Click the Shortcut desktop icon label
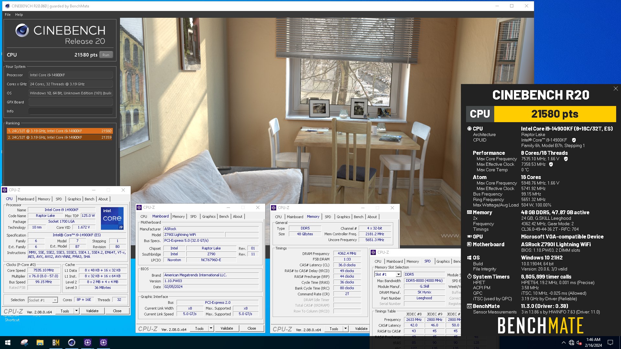Screen dimensions: 621x349 pos(12,320)
